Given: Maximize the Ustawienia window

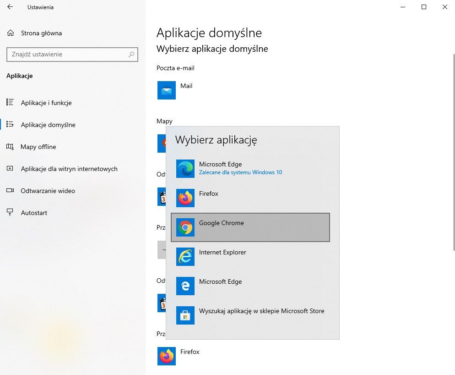Looking at the screenshot, I should coord(424,7).
